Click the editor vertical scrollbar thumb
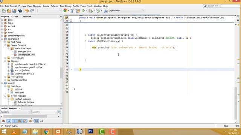241x135 pixels. tap(236, 103)
